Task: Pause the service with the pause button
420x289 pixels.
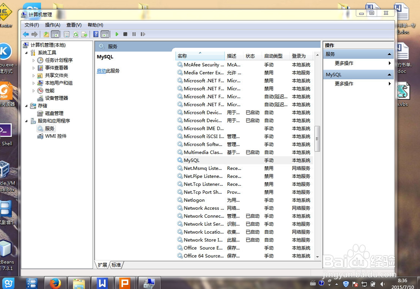Action: [x=134, y=34]
